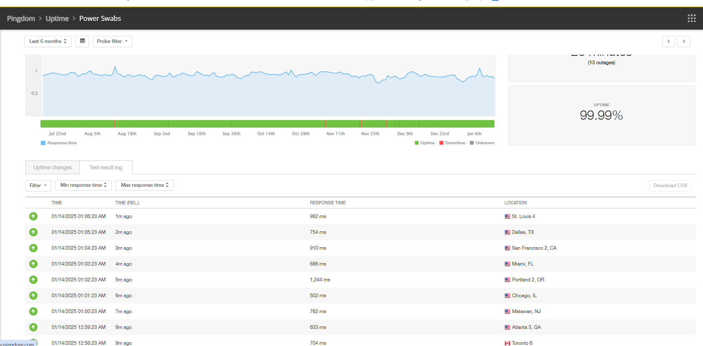This screenshot has width=703, height=346.
Task: Open the Last 6 months dropdown
Action: coord(48,41)
